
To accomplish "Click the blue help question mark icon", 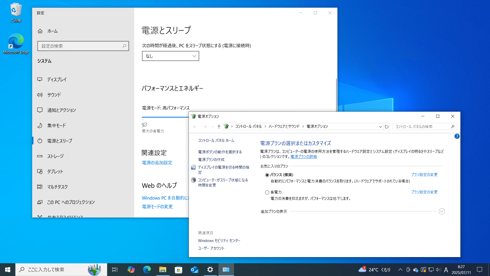I will point(457,136).
